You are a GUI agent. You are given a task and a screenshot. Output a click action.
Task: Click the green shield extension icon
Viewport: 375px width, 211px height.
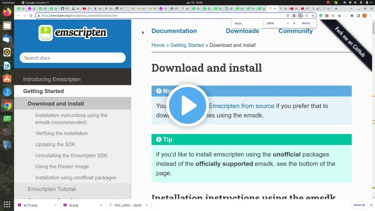[321, 16]
